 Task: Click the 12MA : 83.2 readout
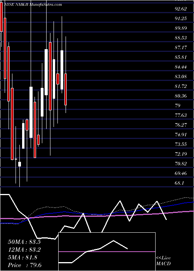pos(24,250)
